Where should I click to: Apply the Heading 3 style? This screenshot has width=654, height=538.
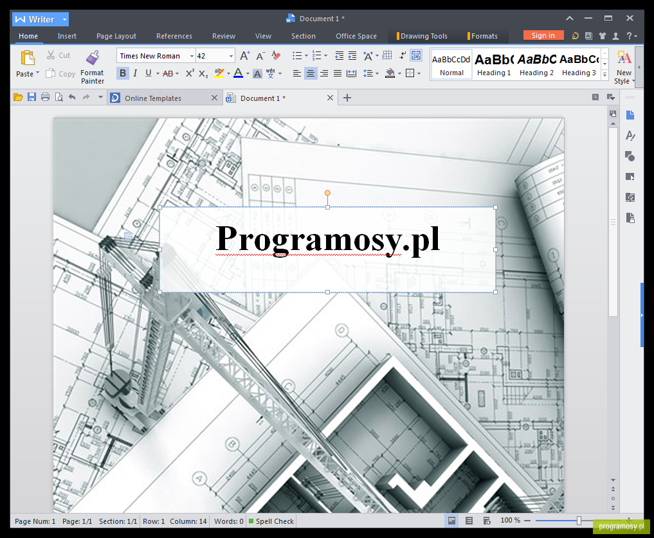point(579,64)
